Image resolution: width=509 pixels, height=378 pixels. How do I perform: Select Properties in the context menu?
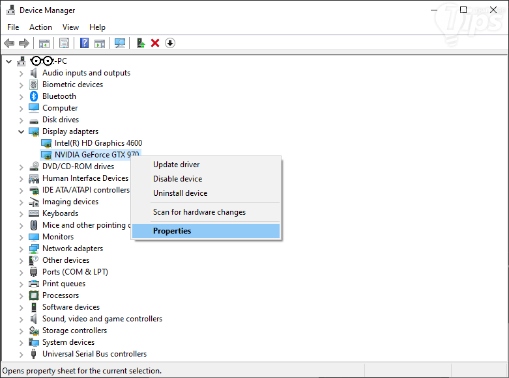point(206,231)
